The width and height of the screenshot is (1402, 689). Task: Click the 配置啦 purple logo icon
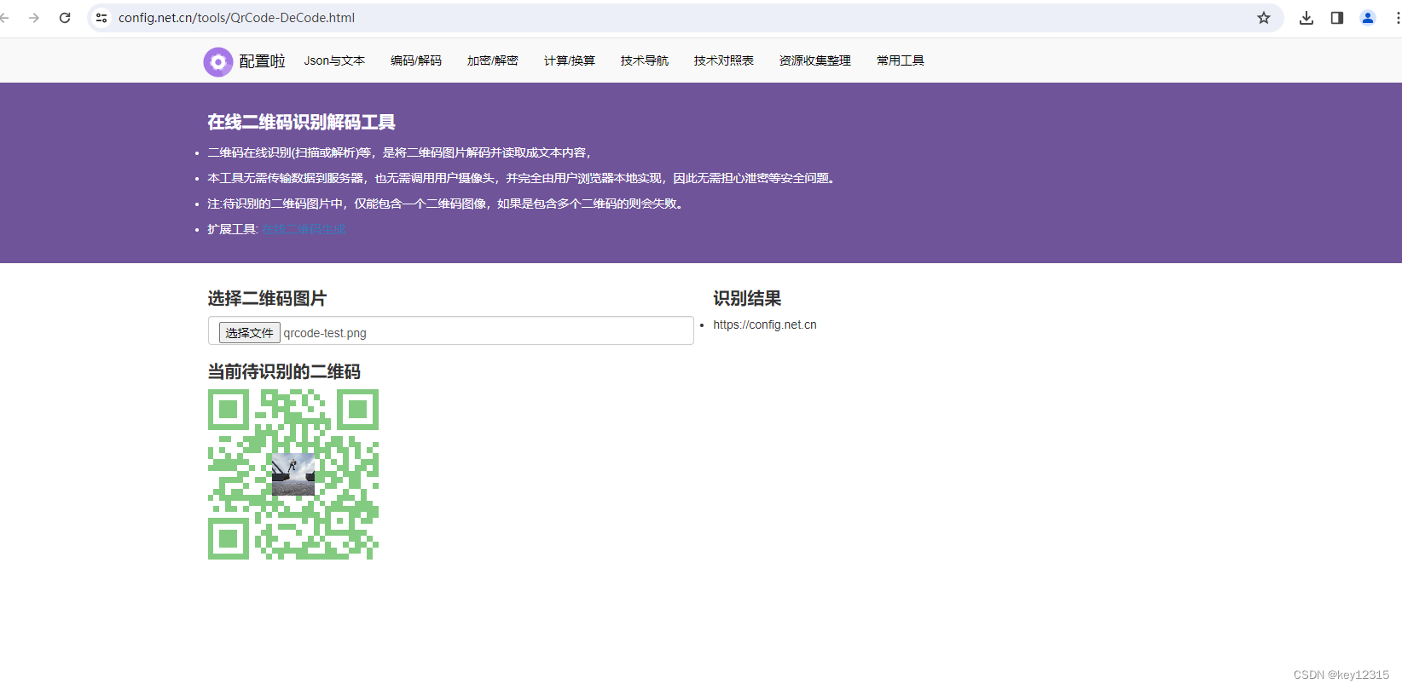pos(218,61)
